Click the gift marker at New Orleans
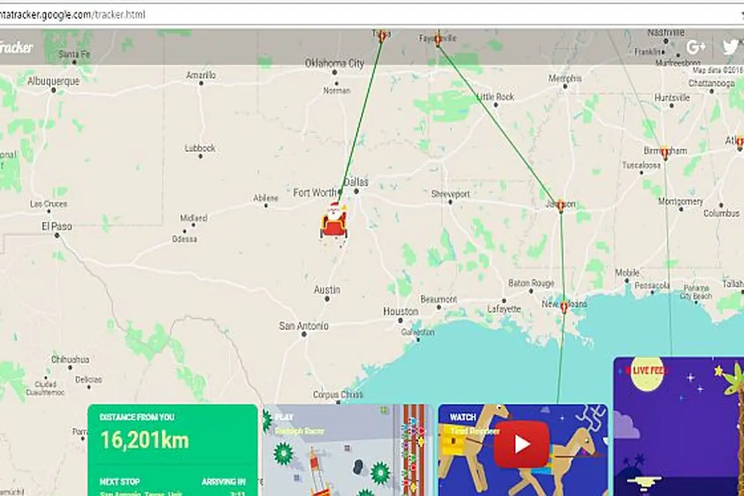 564,307
